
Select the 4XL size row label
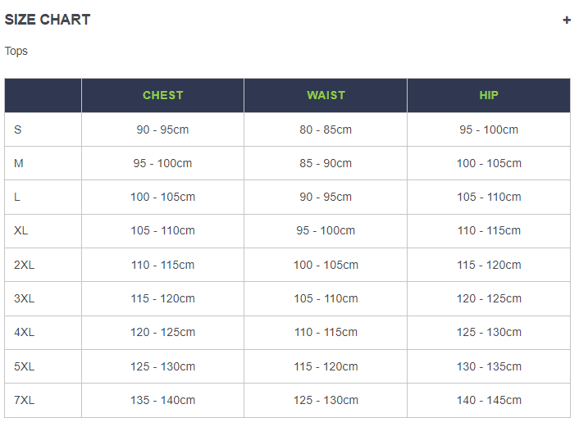point(24,332)
